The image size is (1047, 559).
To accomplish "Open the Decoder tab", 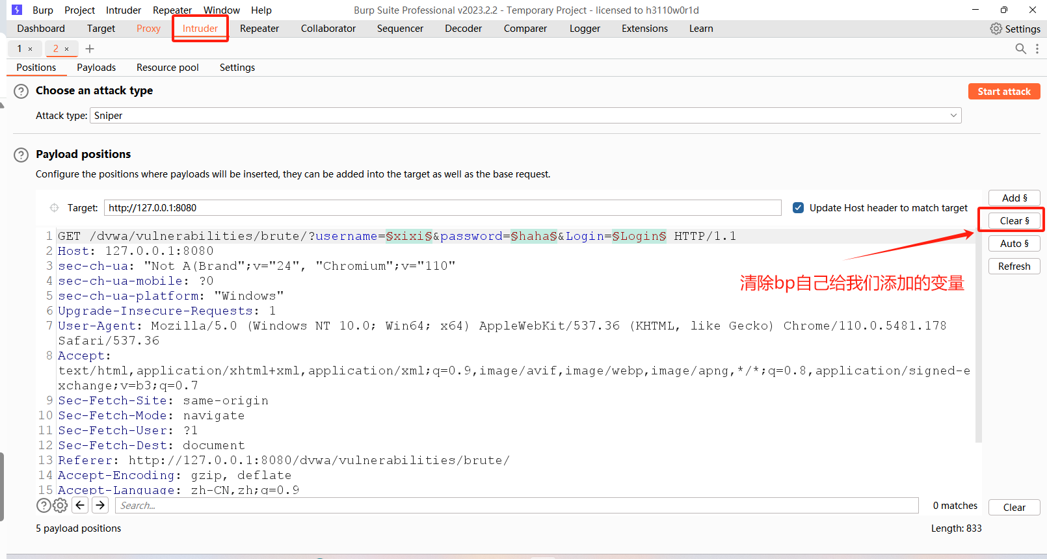I will pyautogui.click(x=463, y=29).
